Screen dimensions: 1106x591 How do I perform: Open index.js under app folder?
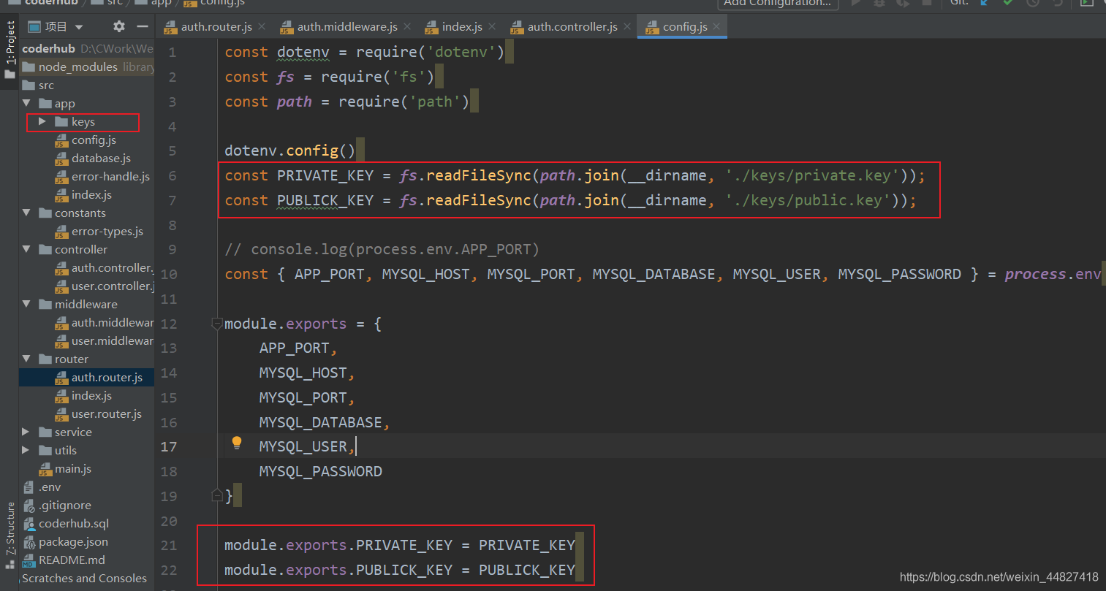click(91, 194)
